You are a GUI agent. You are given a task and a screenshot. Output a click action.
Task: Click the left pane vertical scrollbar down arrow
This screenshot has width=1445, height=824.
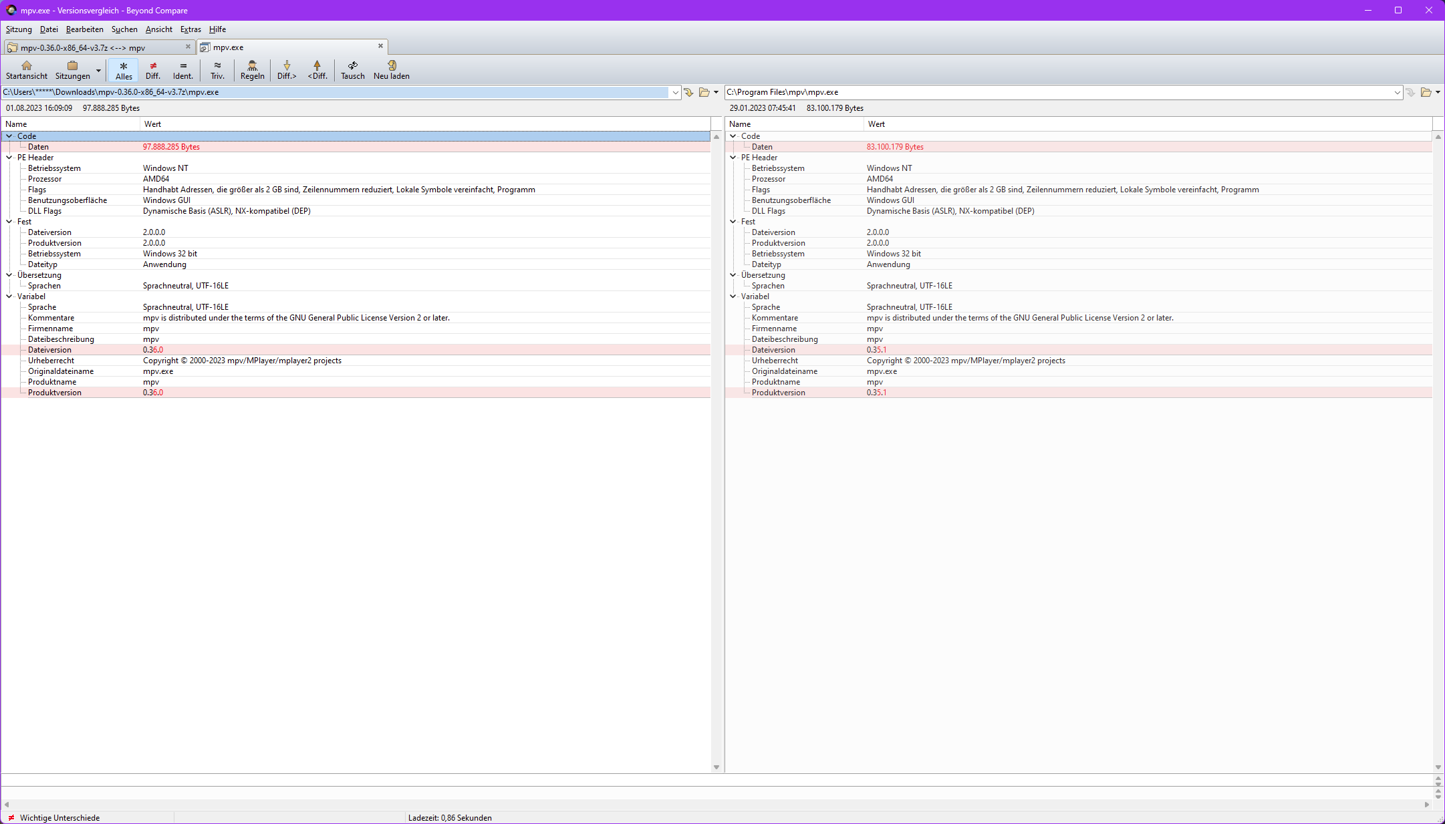(x=716, y=767)
